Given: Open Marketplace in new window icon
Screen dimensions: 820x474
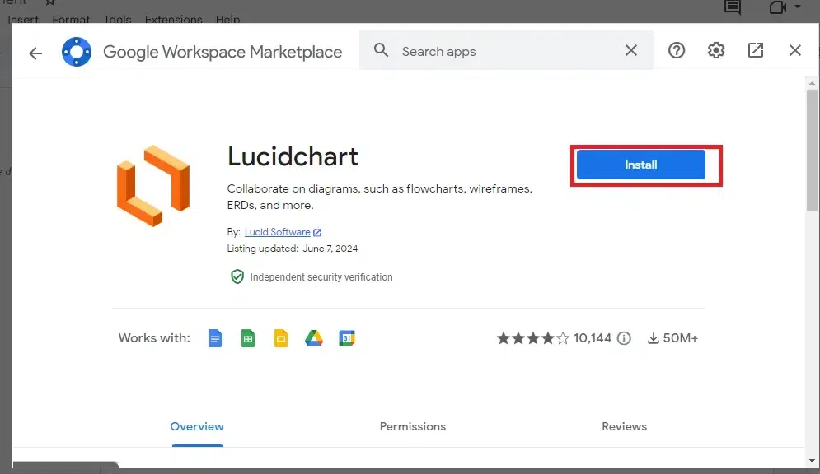Looking at the screenshot, I should click(756, 50).
